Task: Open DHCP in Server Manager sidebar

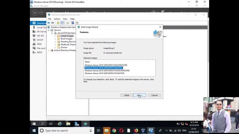Action: [38, 40]
